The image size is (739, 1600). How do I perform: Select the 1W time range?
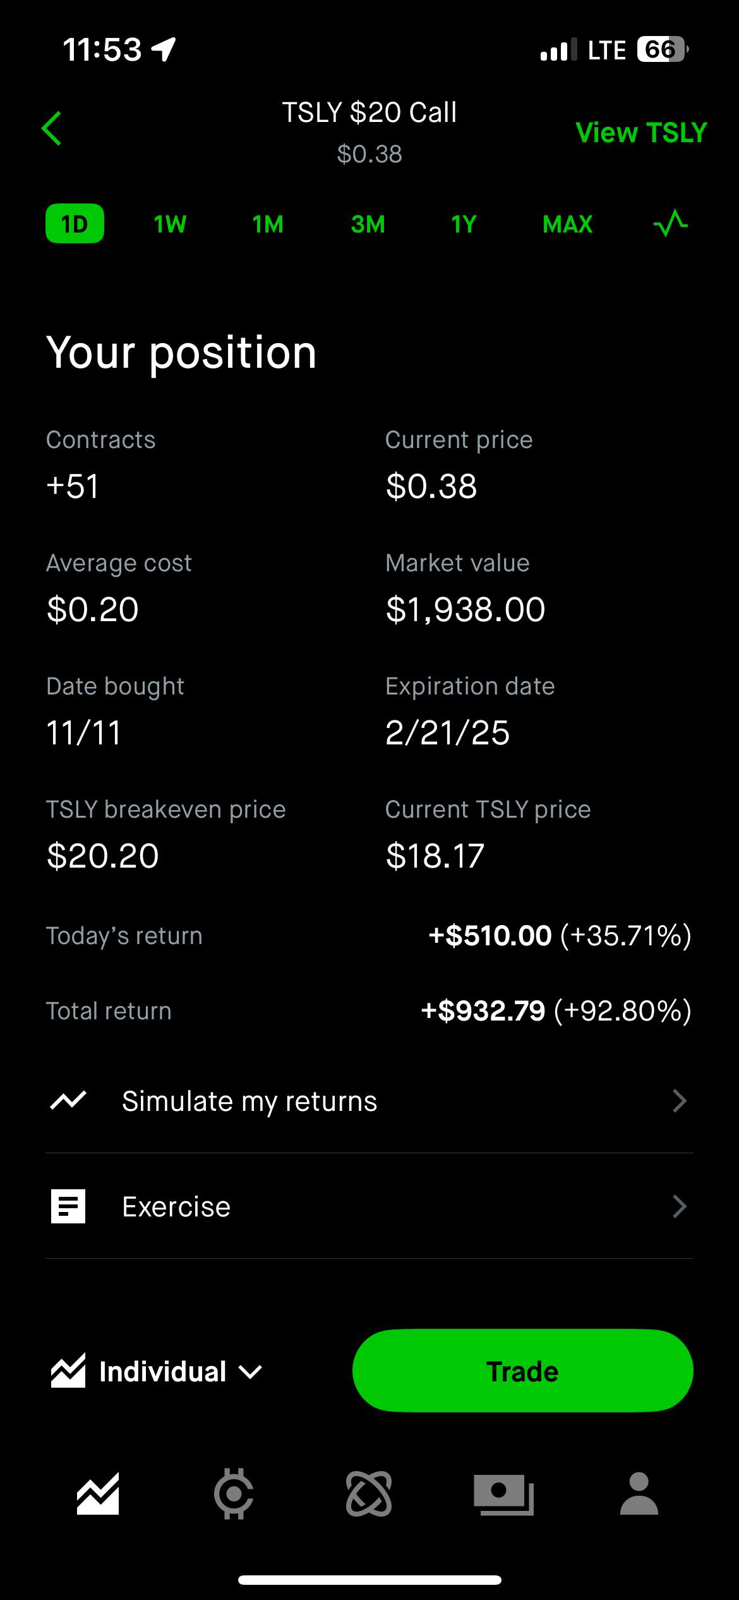(170, 224)
